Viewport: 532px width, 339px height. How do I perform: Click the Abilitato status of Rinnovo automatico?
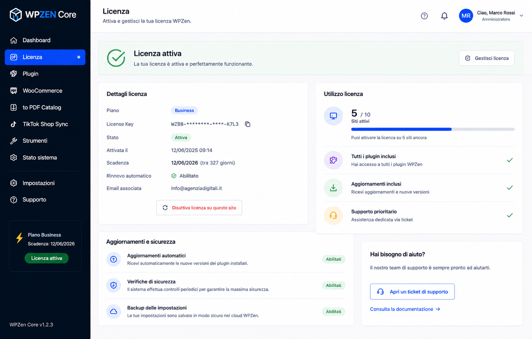pyautogui.click(x=185, y=176)
